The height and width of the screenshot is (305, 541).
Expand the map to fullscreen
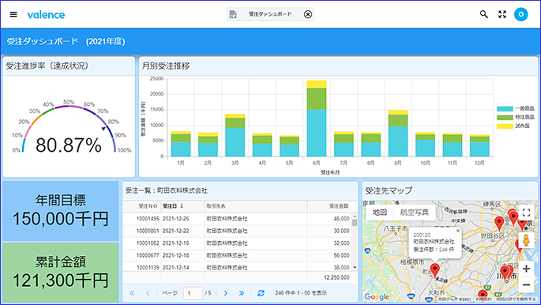(x=526, y=213)
